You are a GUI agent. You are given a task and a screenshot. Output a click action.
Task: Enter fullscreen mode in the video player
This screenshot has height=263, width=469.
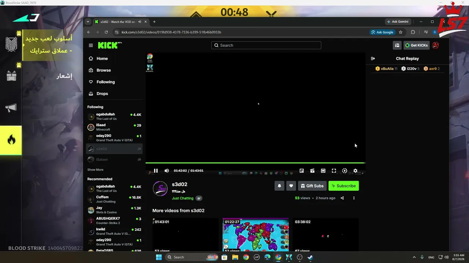334,171
